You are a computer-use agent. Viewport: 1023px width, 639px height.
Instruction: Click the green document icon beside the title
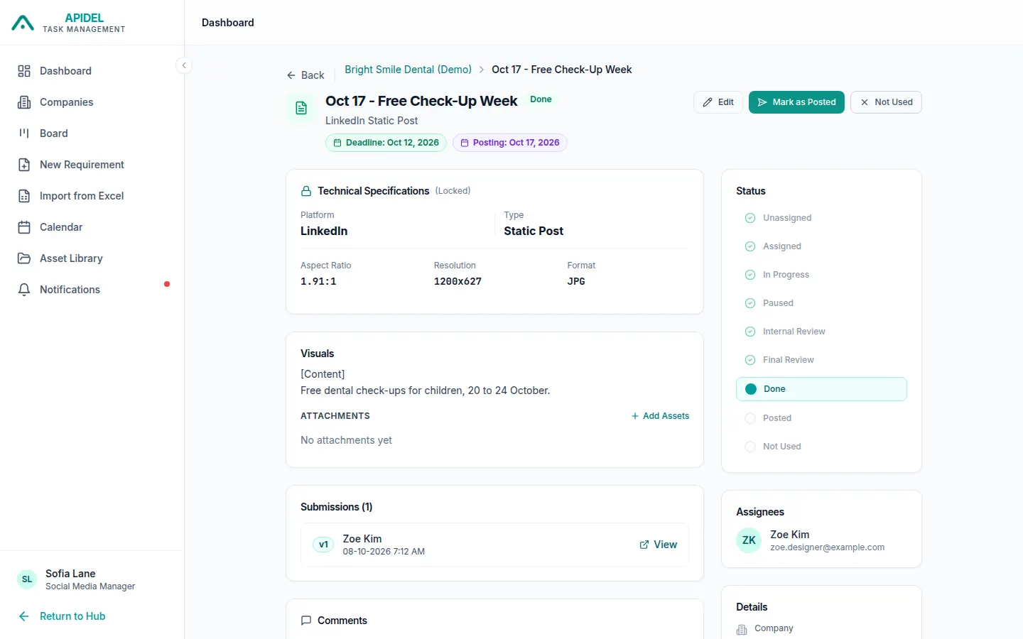(x=301, y=108)
